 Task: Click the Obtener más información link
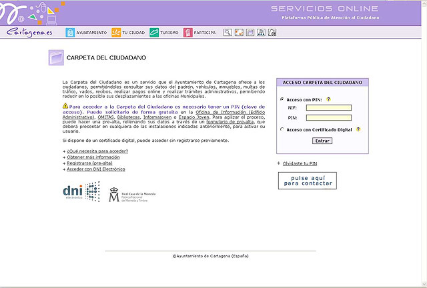[x=92, y=157]
